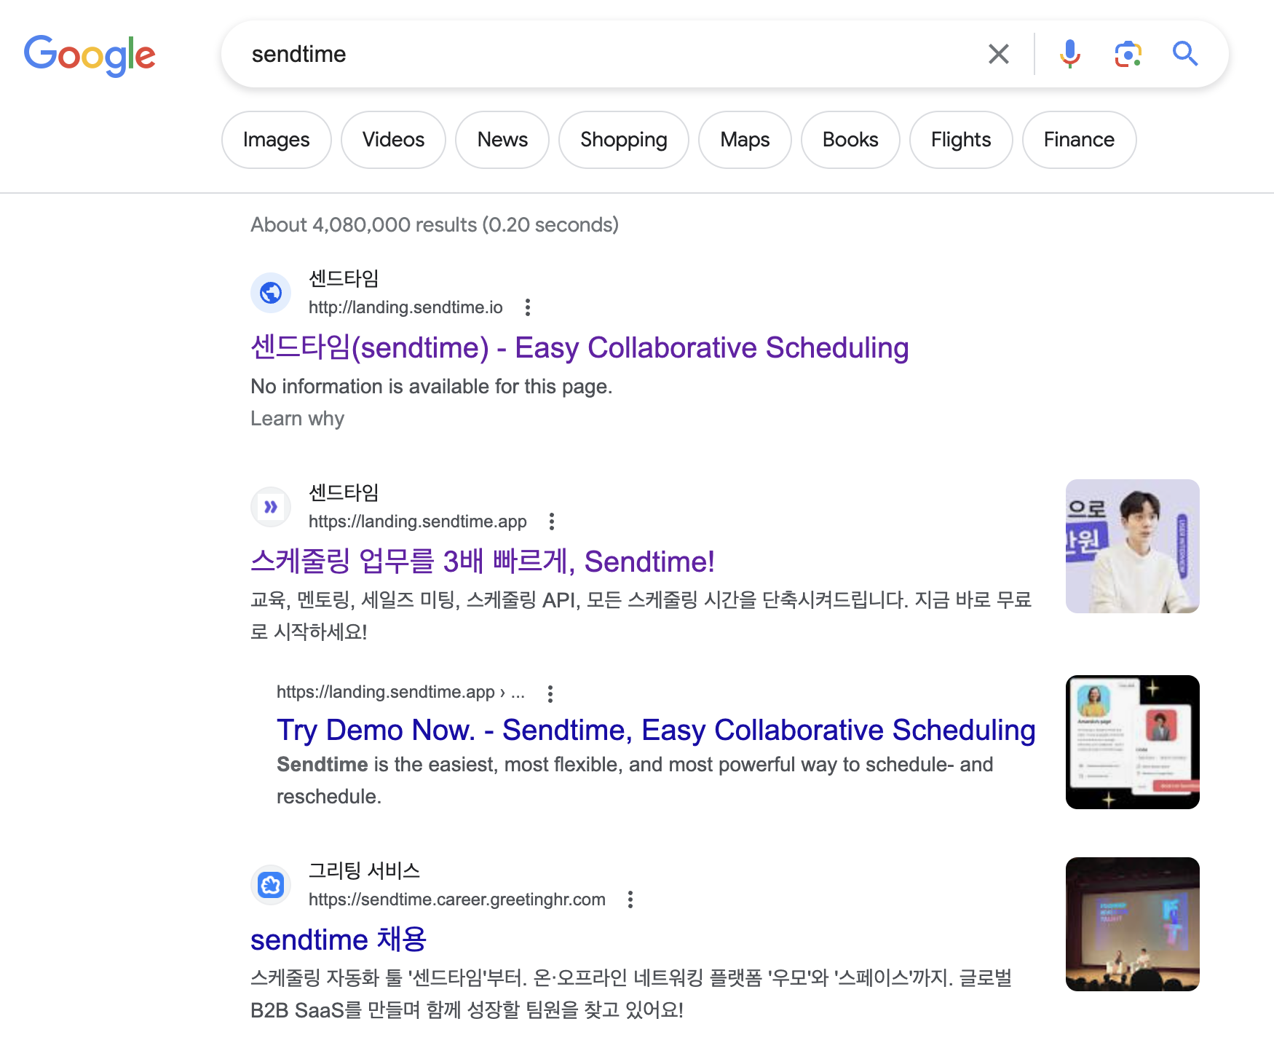This screenshot has height=1059, width=1274.
Task: Select the Flights filter
Action: pyautogui.click(x=961, y=140)
